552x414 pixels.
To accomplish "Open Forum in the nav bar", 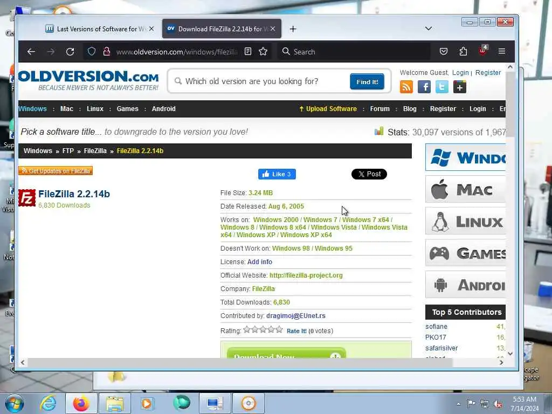I will click(380, 109).
